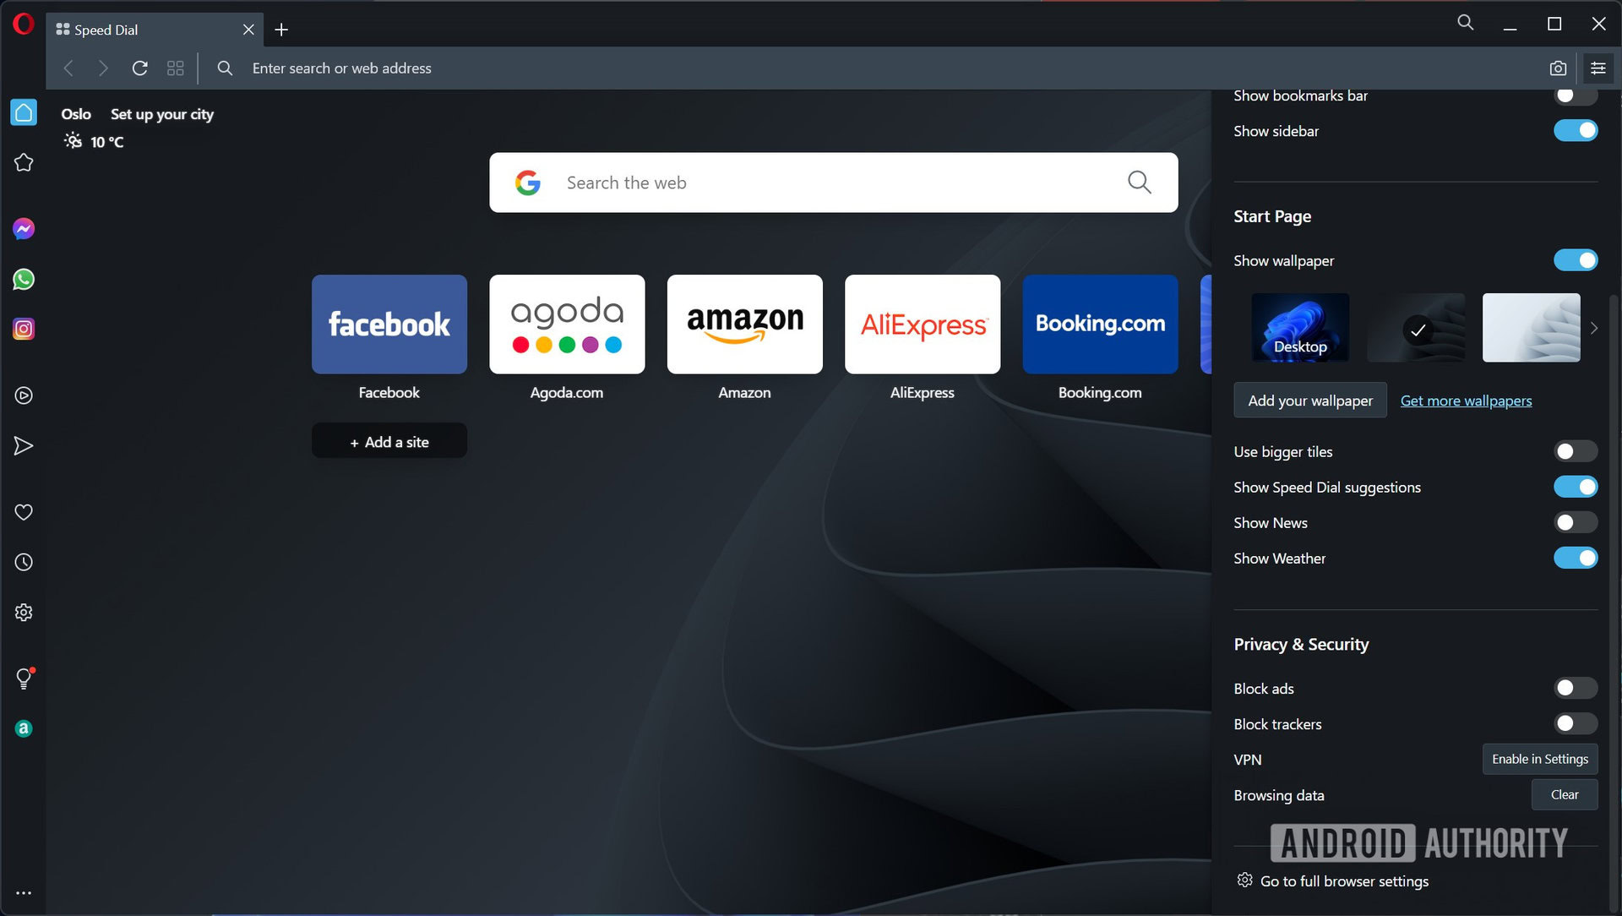Open Instagram from the sidebar

[x=24, y=329]
